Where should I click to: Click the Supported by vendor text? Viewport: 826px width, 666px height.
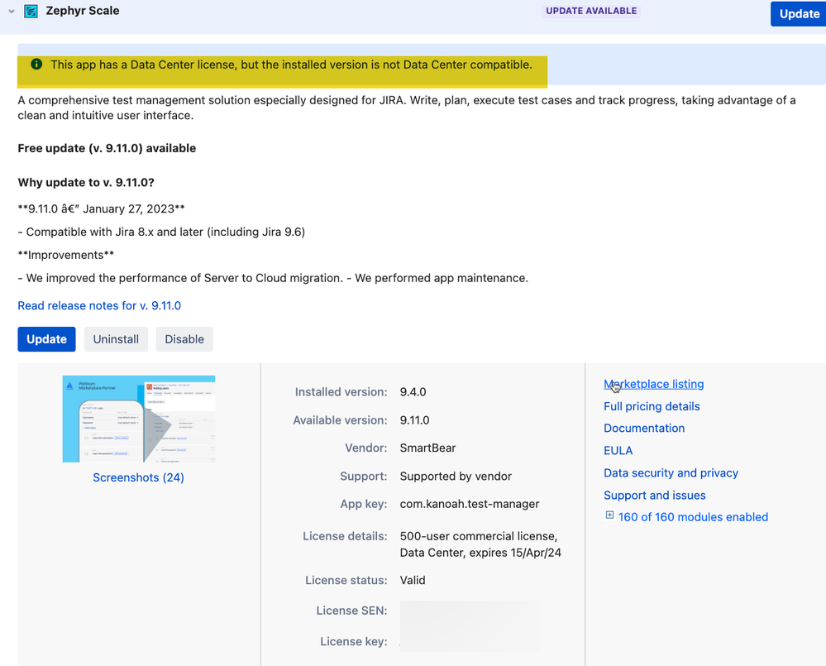pos(456,477)
